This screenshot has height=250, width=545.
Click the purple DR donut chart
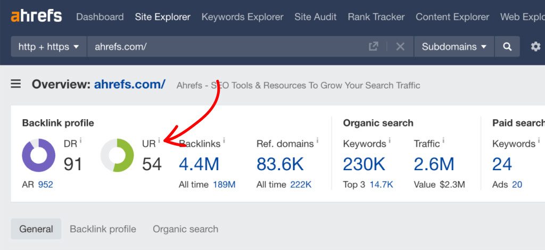[x=38, y=155]
